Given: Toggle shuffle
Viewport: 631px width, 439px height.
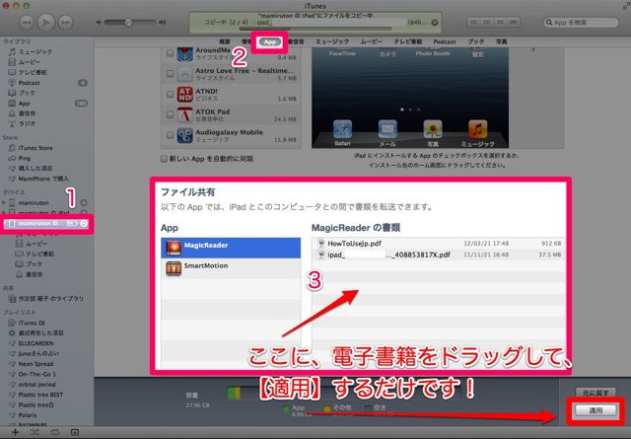Looking at the screenshot, I should click(x=35, y=432).
